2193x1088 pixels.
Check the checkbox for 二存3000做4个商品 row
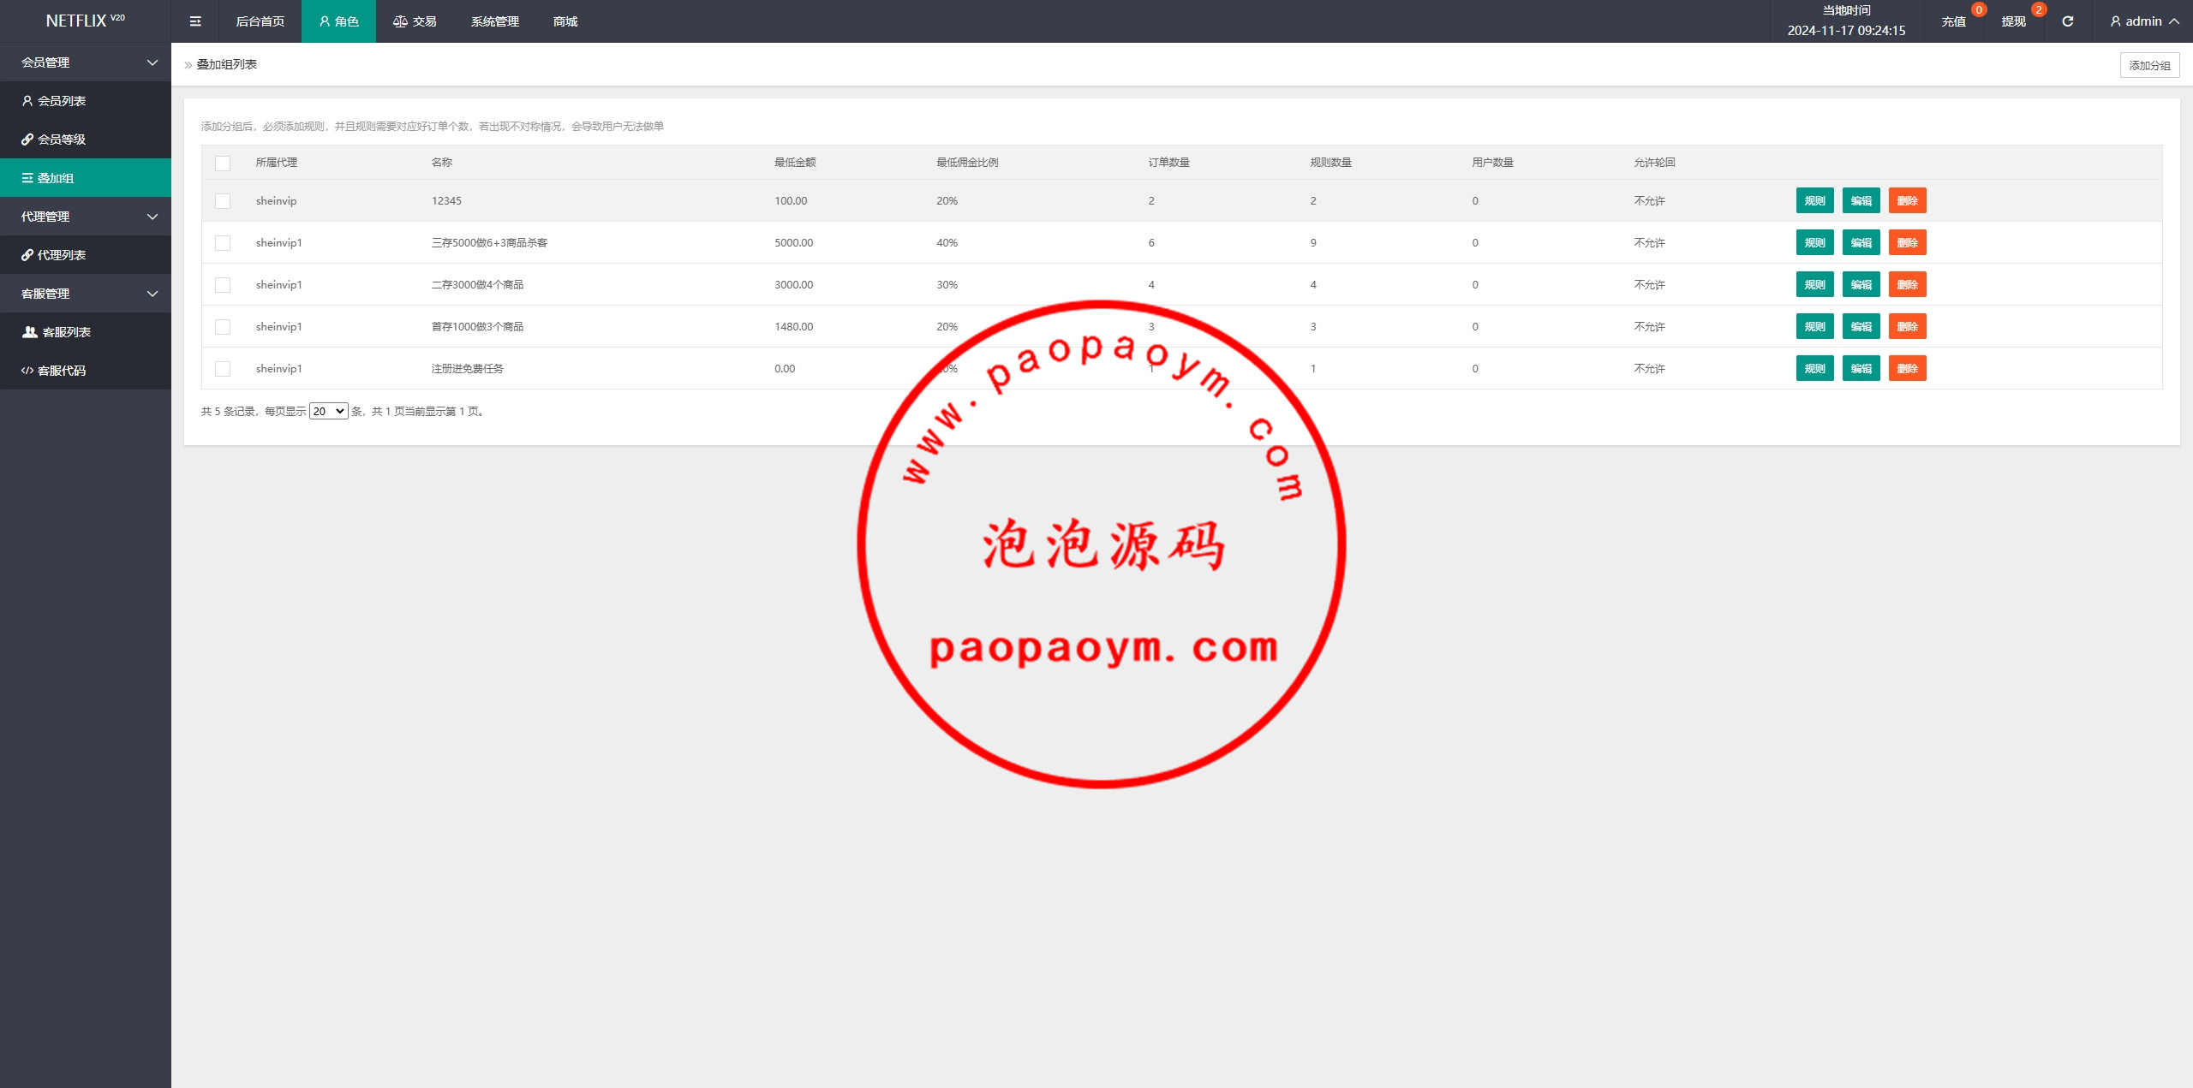[x=223, y=285]
